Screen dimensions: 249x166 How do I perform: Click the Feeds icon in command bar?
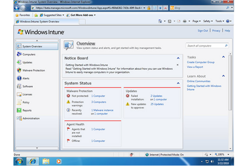[170, 21]
